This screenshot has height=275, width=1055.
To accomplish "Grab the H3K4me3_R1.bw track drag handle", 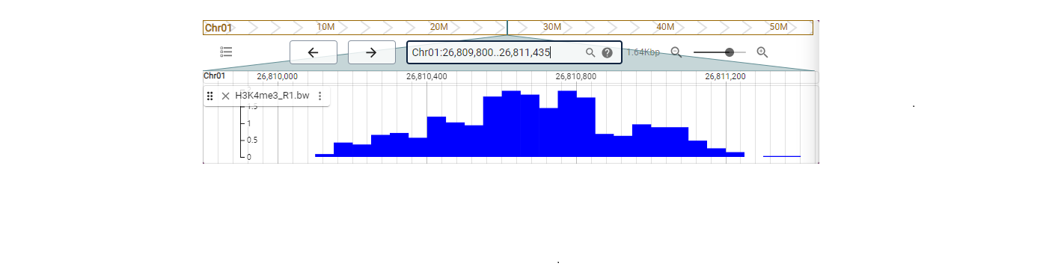I will (x=210, y=96).
